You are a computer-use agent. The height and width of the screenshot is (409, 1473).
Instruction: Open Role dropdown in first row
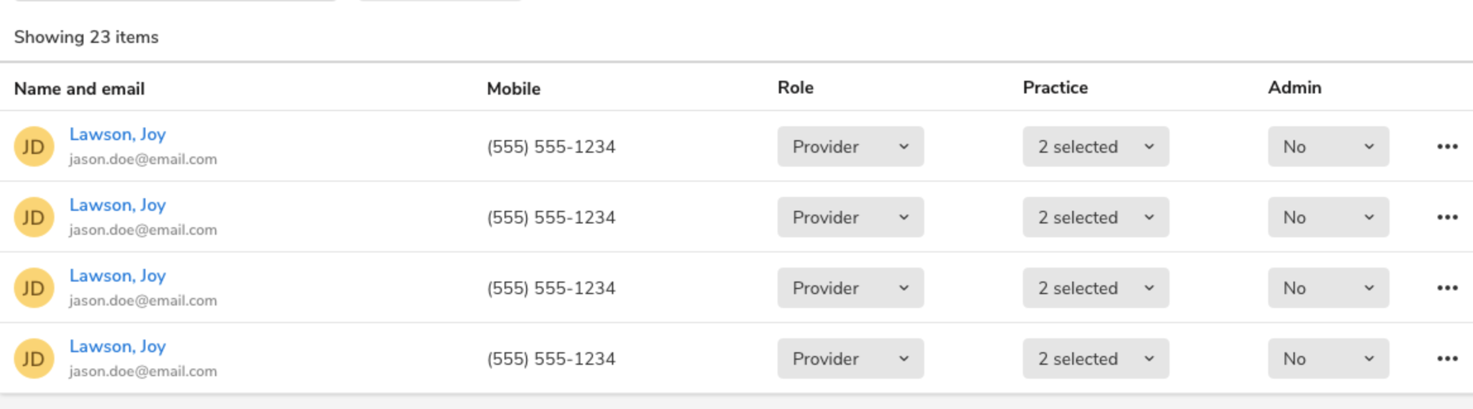click(x=850, y=146)
